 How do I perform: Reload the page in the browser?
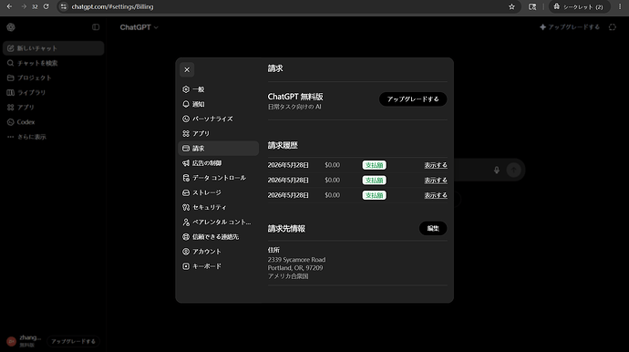point(46,6)
